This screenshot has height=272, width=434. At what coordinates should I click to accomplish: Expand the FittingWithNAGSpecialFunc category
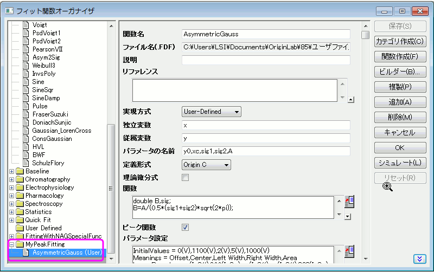click(x=11, y=236)
